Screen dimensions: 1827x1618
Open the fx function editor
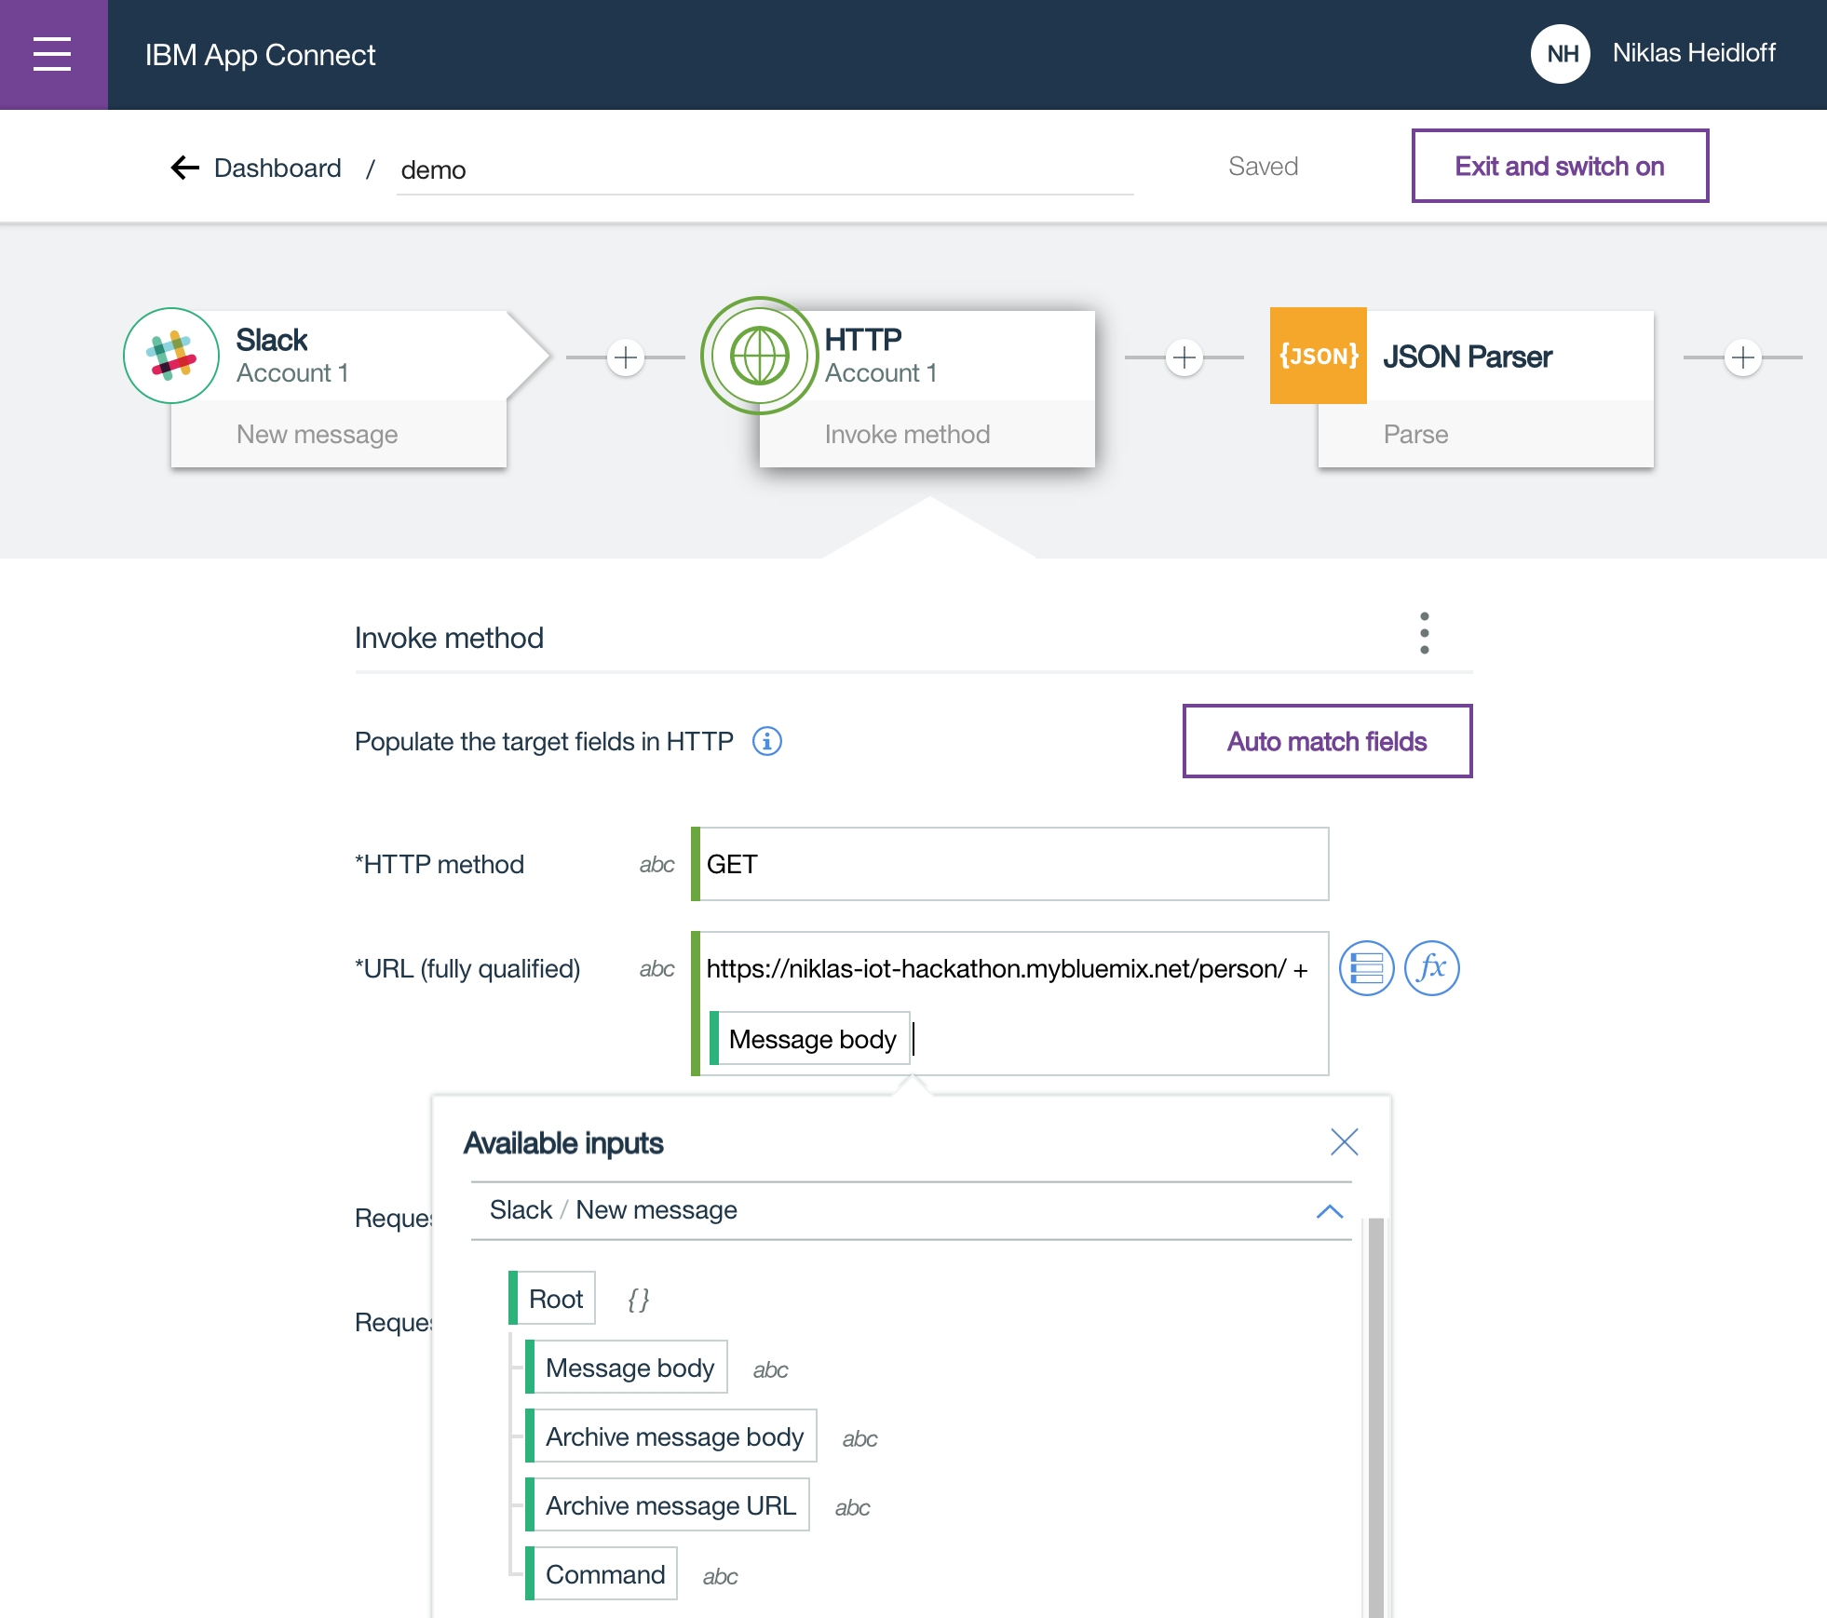(x=1431, y=968)
